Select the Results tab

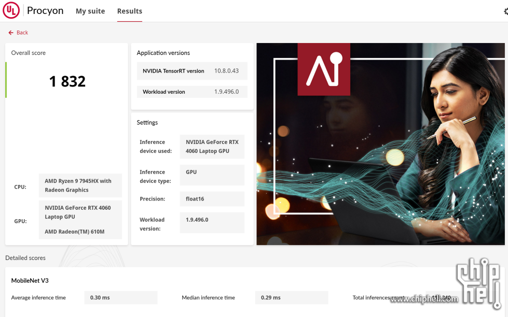(129, 11)
